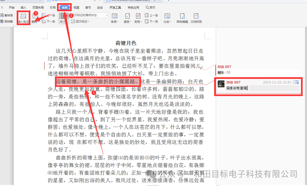Open the 开始 tab
Screen dimensions: 307x186
coord(12,7)
